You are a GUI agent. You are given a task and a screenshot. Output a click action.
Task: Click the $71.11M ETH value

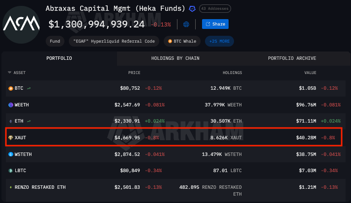(x=306, y=121)
